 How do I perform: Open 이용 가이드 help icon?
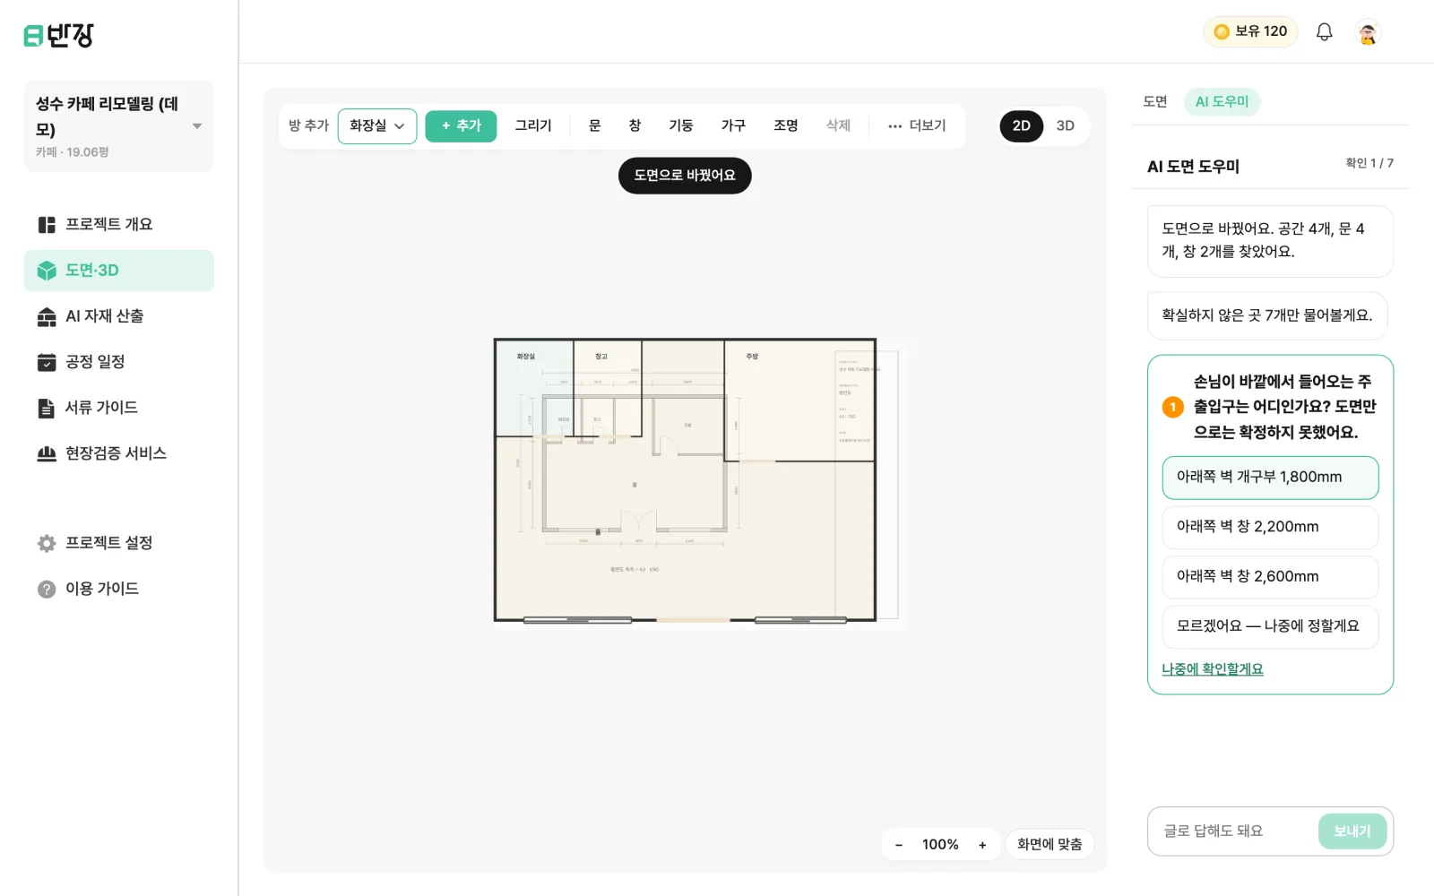47,589
